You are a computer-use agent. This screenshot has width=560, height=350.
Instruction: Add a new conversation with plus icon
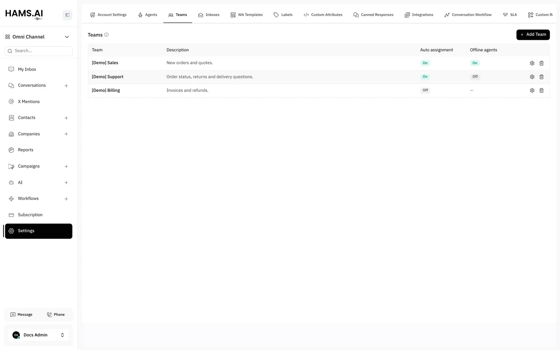pyautogui.click(x=66, y=86)
